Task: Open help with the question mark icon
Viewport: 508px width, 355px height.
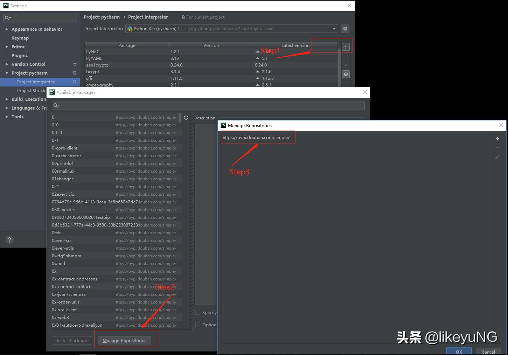Action: click(x=9, y=239)
